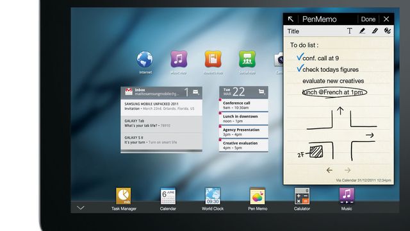The image size is (410, 231).
Task: Launch Calendar app in bottom dock
Action: (168, 196)
